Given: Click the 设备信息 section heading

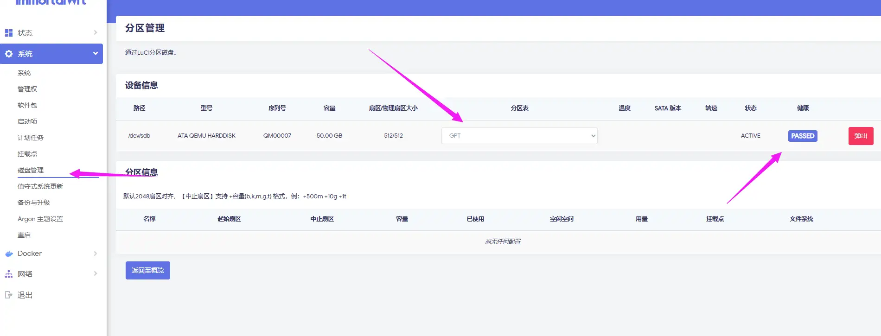Looking at the screenshot, I should point(141,85).
